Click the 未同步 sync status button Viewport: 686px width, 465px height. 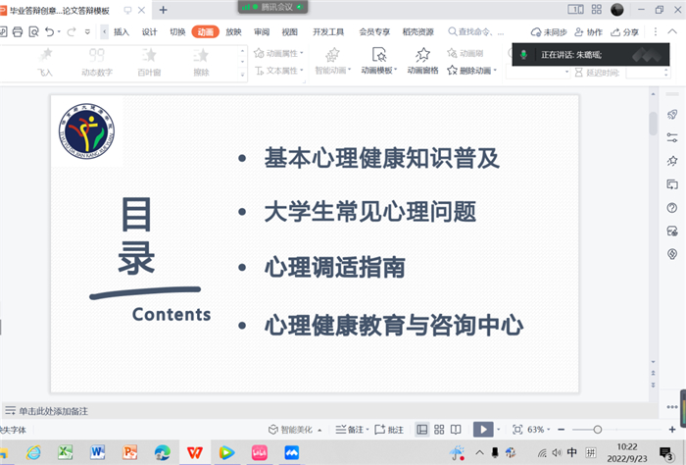tap(549, 32)
